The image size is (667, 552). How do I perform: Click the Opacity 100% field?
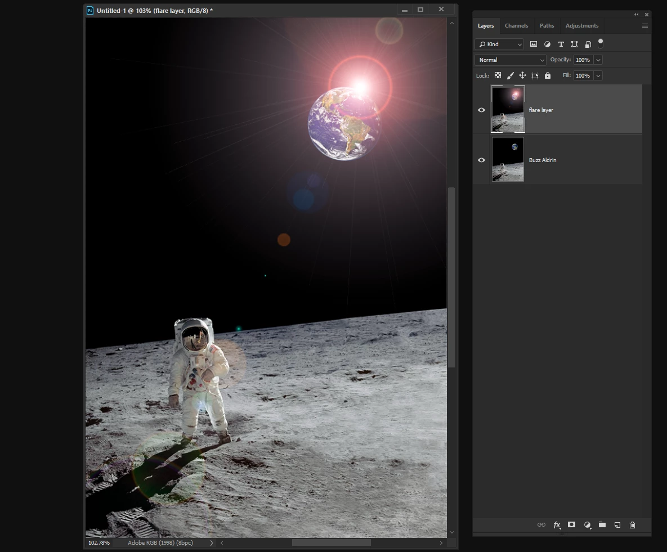(x=583, y=60)
